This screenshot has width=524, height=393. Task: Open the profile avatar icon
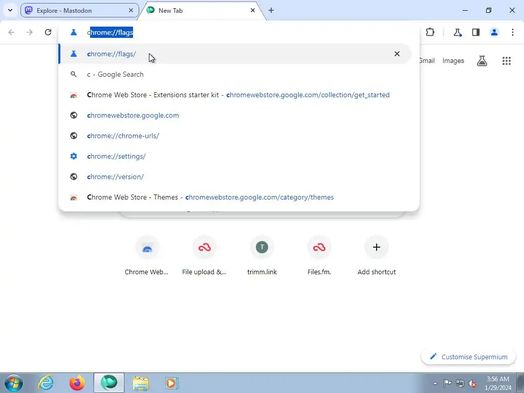pos(494,32)
